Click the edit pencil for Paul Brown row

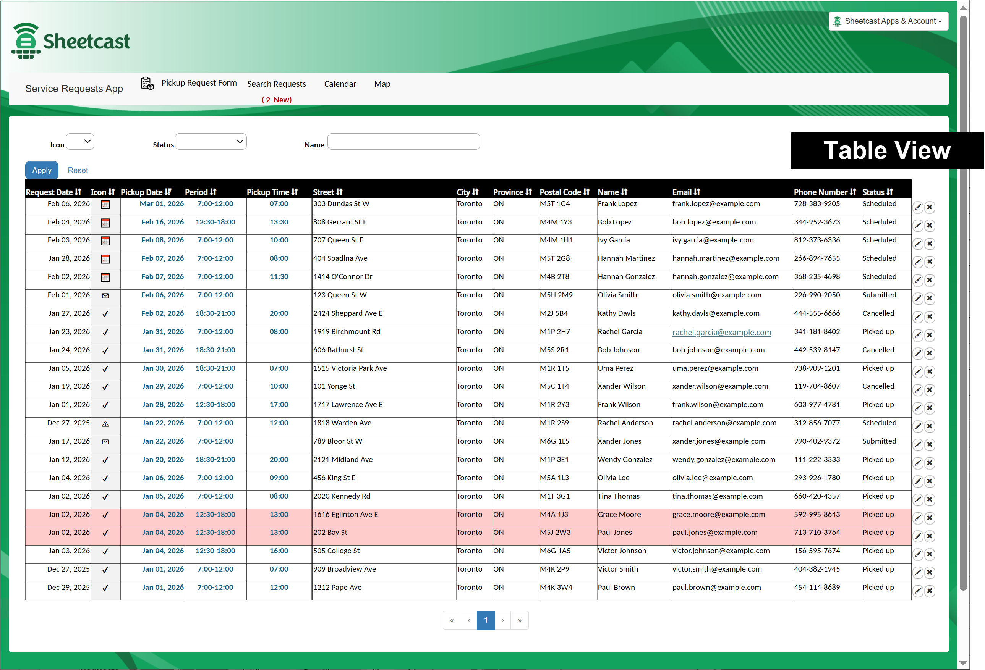click(918, 591)
